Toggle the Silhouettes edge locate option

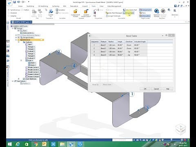145,16
